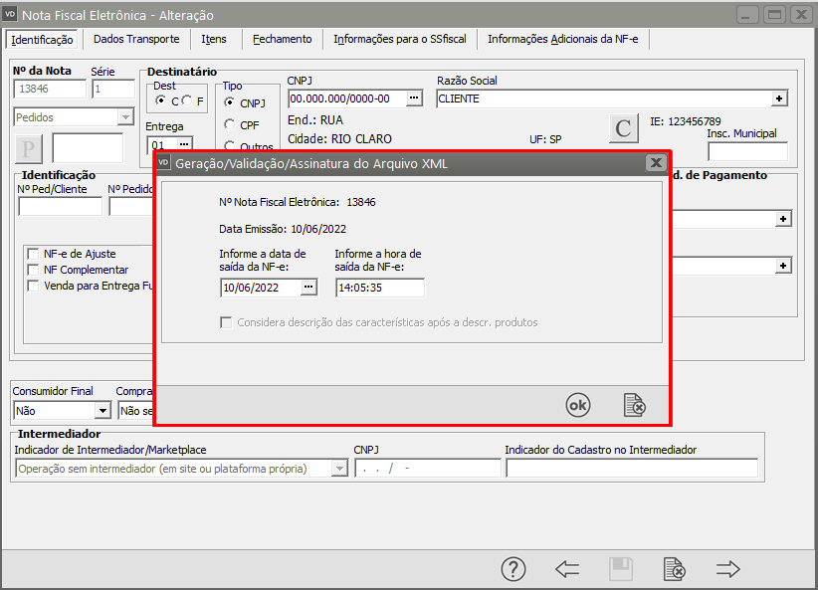Screen dimensions: 818x590
Task: Click the back arrow icon at bottom
Action: pos(567,569)
